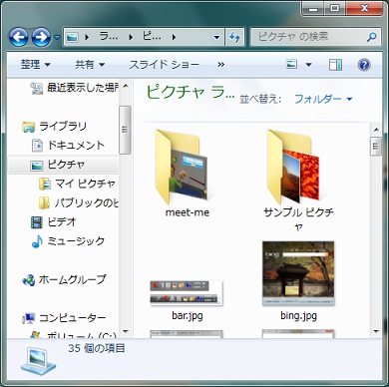The image size is (389, 387).
Task: Click the ラ... breadcrumb segment
Action: pos(109,37)
